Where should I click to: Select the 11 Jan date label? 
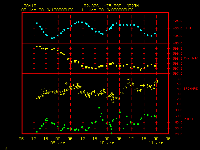point(156,143)
